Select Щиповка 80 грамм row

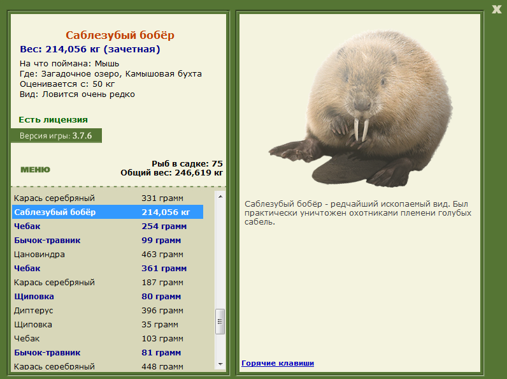click(108, 297)
